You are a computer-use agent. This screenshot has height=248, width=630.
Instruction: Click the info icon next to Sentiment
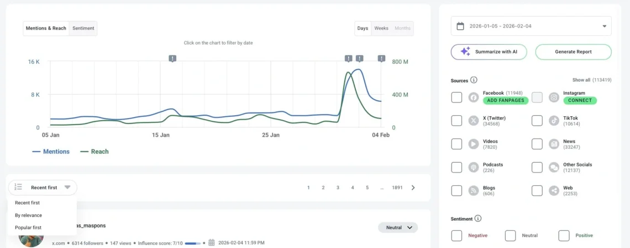[x=478, y=219]
